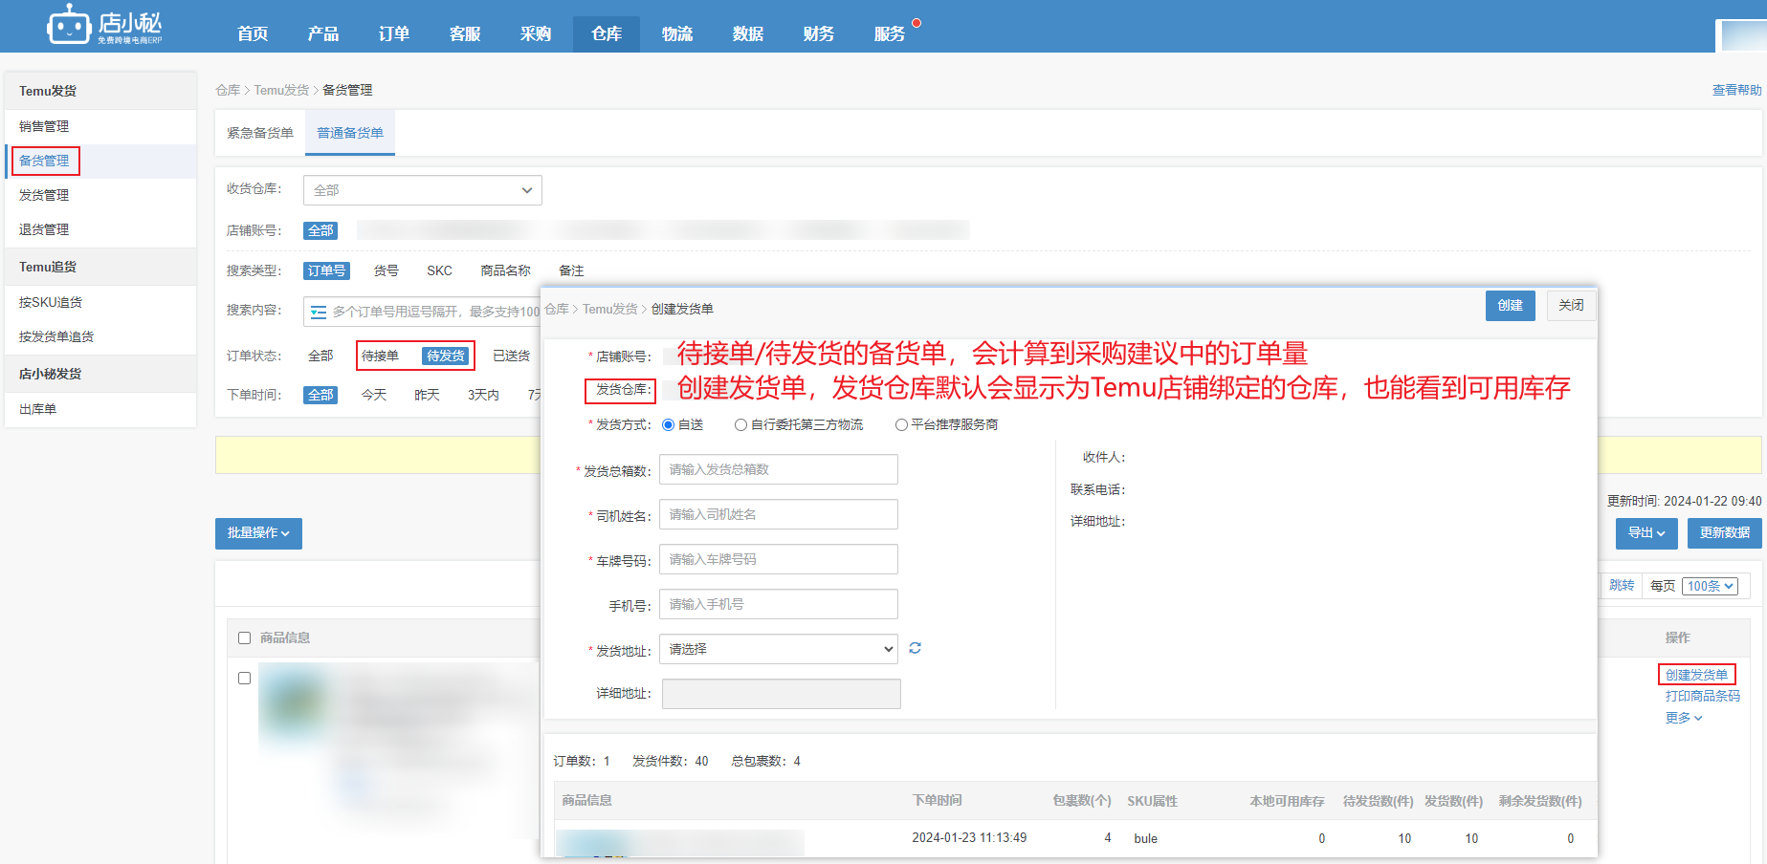This screenshot has width=1767, height=864.
Task: Expand the 导出 dropdown button
Action: pos(1646,533)
